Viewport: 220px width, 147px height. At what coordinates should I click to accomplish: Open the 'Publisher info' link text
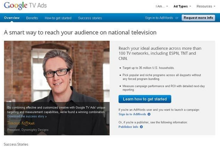click(x=129, y=127)
